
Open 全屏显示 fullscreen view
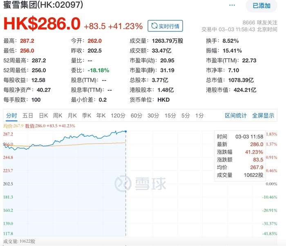(263, 115)
